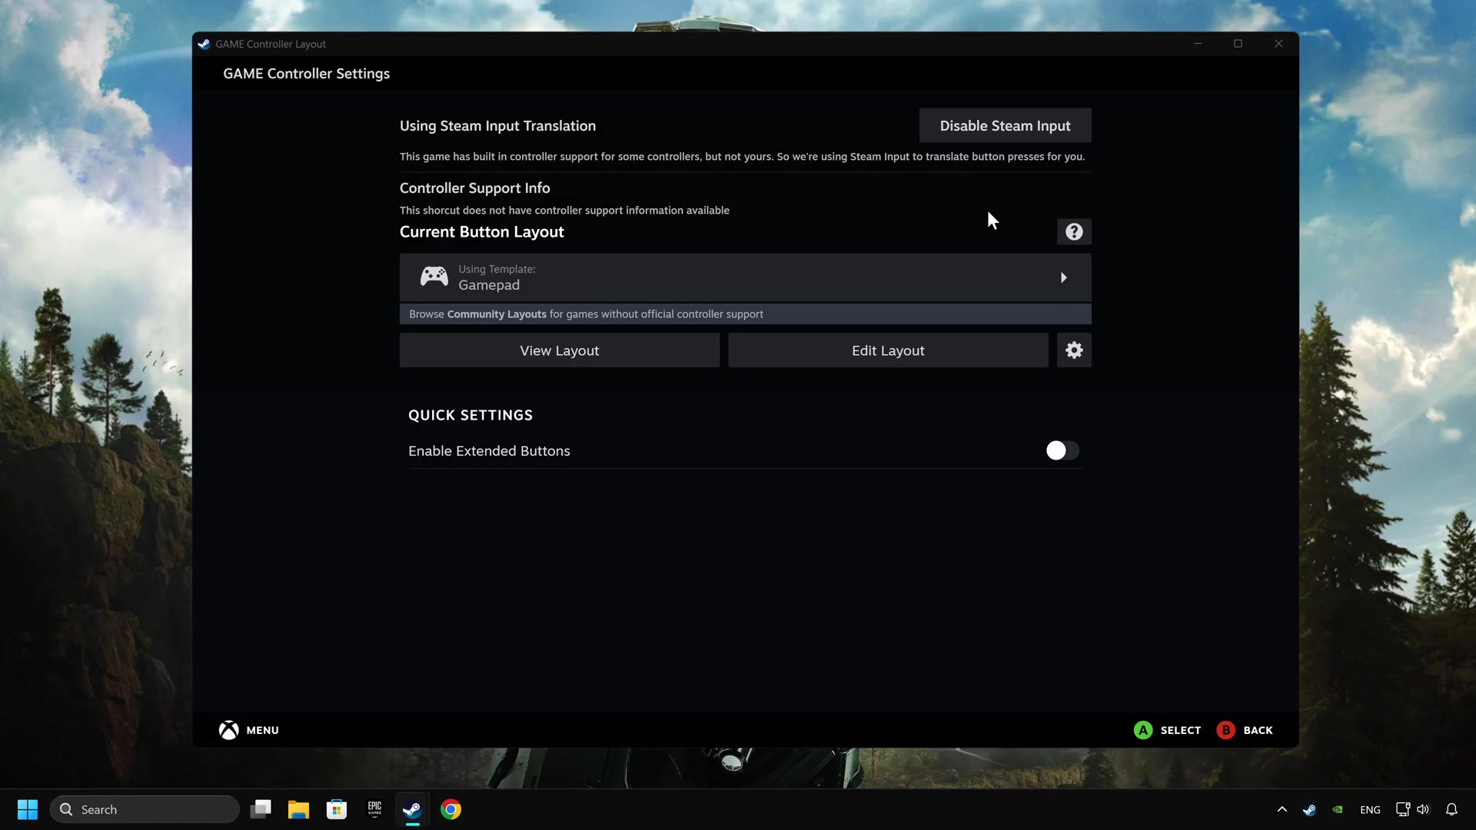Image resolution: width=1476 pixels, height=830 pixels.
Task: Click the BACK label in footer
Action: coord(1258,730)
